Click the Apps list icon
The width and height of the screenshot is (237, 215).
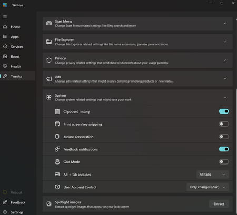tap(5, 36)
